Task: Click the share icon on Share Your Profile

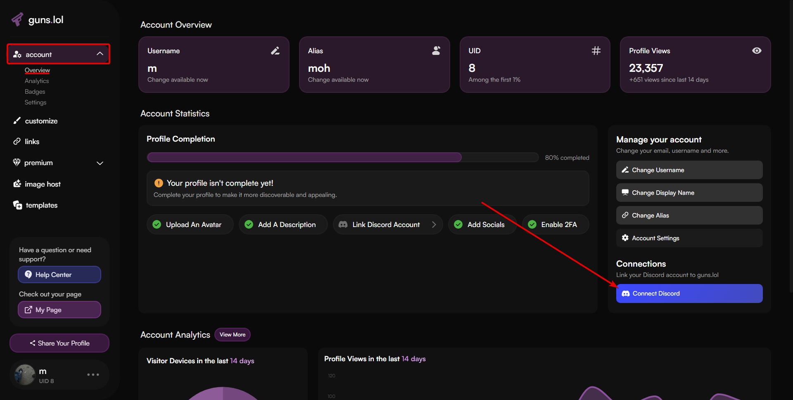Action: (33, 343)
